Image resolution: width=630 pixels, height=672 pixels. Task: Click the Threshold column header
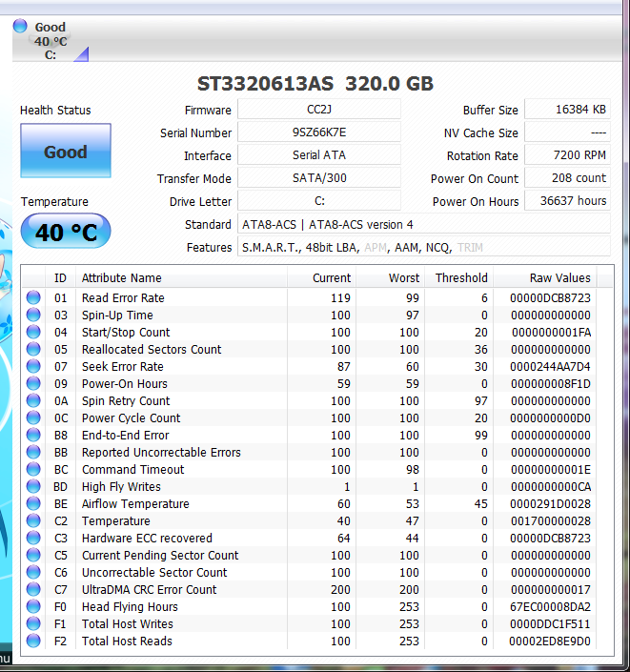pos(459,277)
